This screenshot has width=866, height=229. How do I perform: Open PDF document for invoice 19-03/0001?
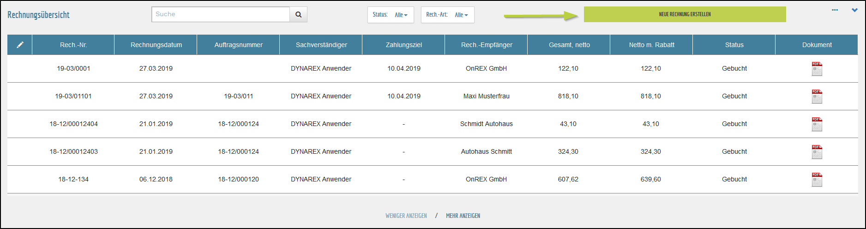point(817,69)
